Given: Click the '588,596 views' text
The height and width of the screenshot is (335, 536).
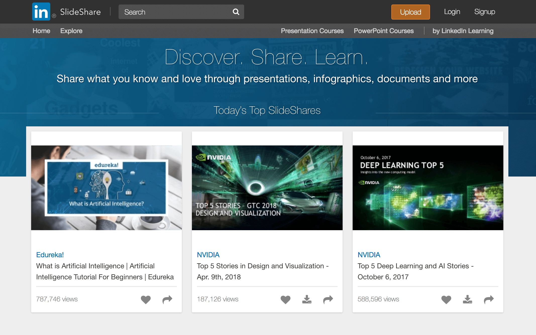Looking at the screenshot, I should (x=378, y=299).
